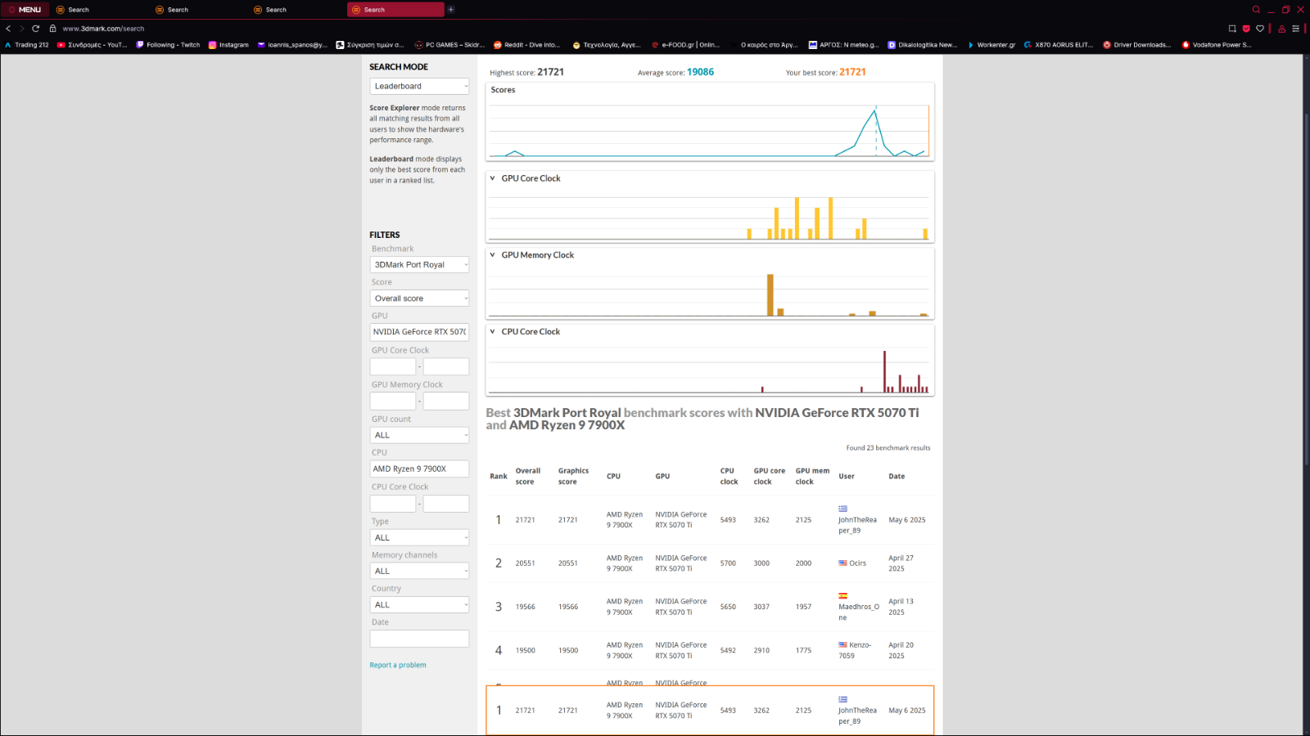Open the Instagram bookmark
This screenshot has width=1310, height=736.
coord(228,45)
